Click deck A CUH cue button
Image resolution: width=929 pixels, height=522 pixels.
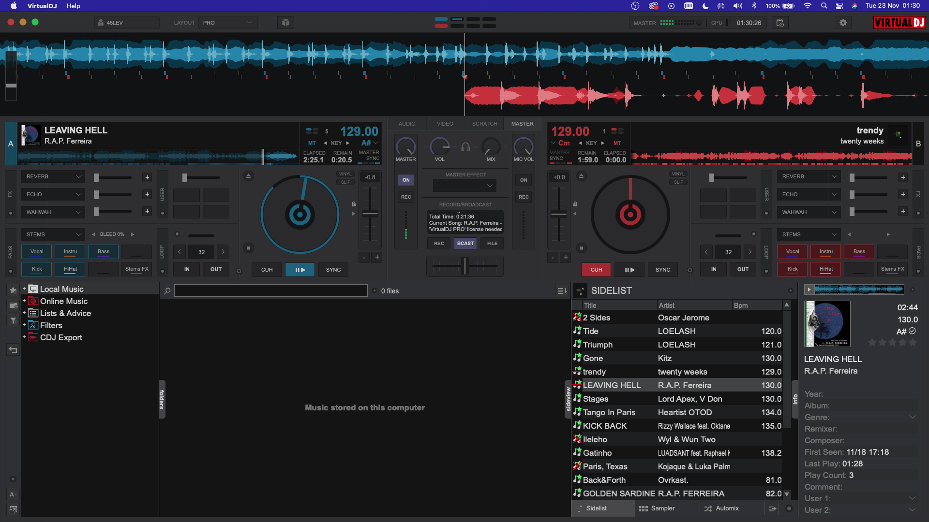(267, 270)
